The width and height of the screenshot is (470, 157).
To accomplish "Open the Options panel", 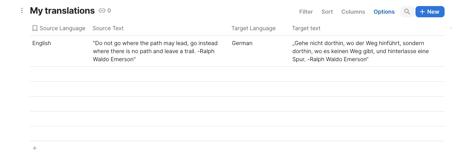I will click(x=384, y=12).
